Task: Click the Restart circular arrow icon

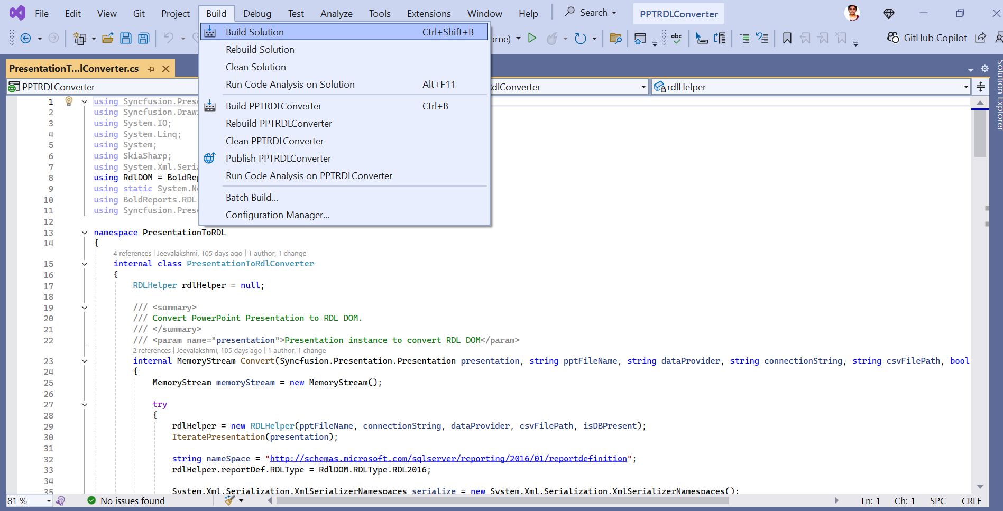Action: point(581,38)
